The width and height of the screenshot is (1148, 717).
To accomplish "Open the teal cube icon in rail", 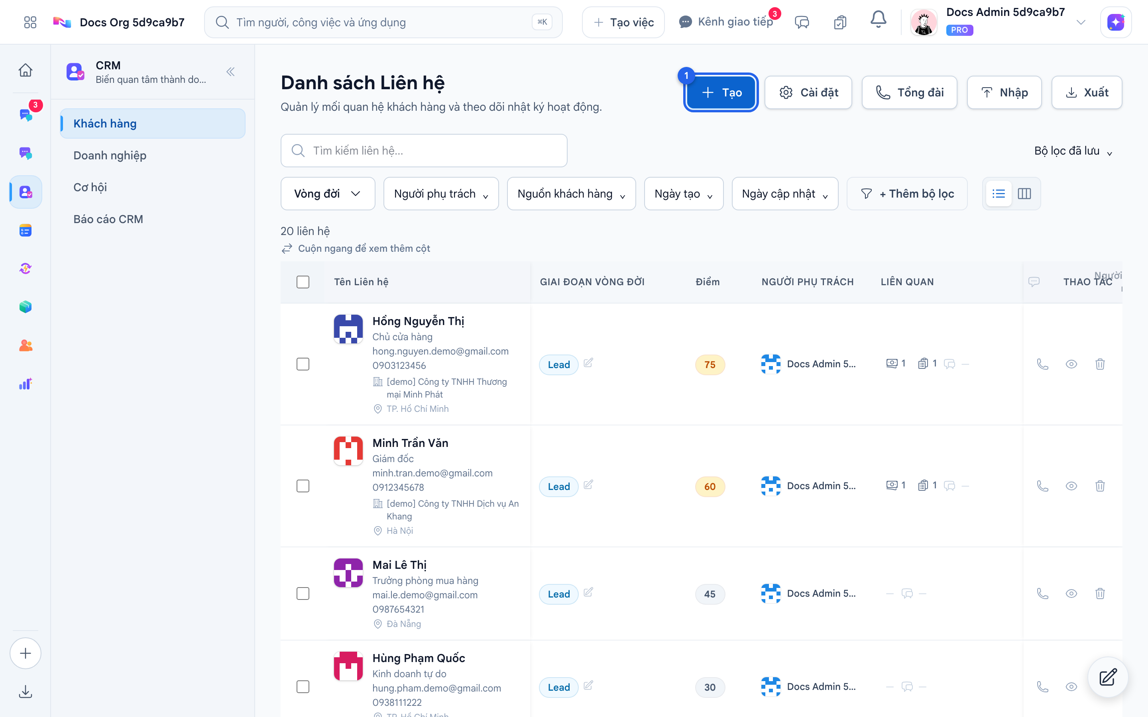I will (x=26, y=307).
